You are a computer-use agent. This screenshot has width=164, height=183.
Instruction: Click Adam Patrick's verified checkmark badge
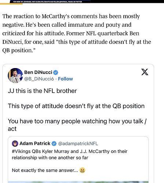click(x=54, y=143)
